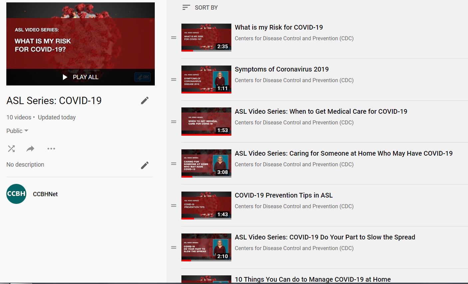Click the Play All button

coord(81,77)
